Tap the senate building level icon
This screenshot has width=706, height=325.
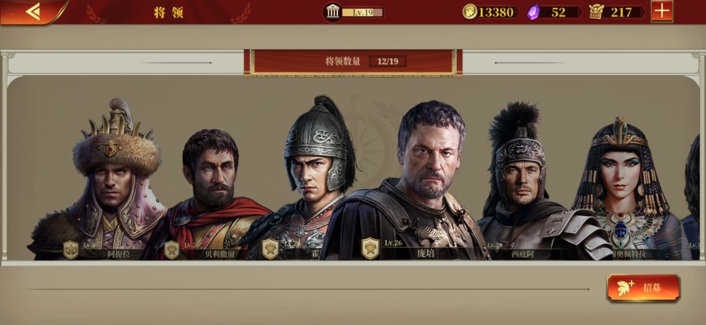click(x=333, y=12)
